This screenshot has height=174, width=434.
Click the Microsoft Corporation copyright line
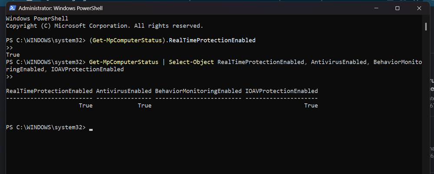[105, 26]
